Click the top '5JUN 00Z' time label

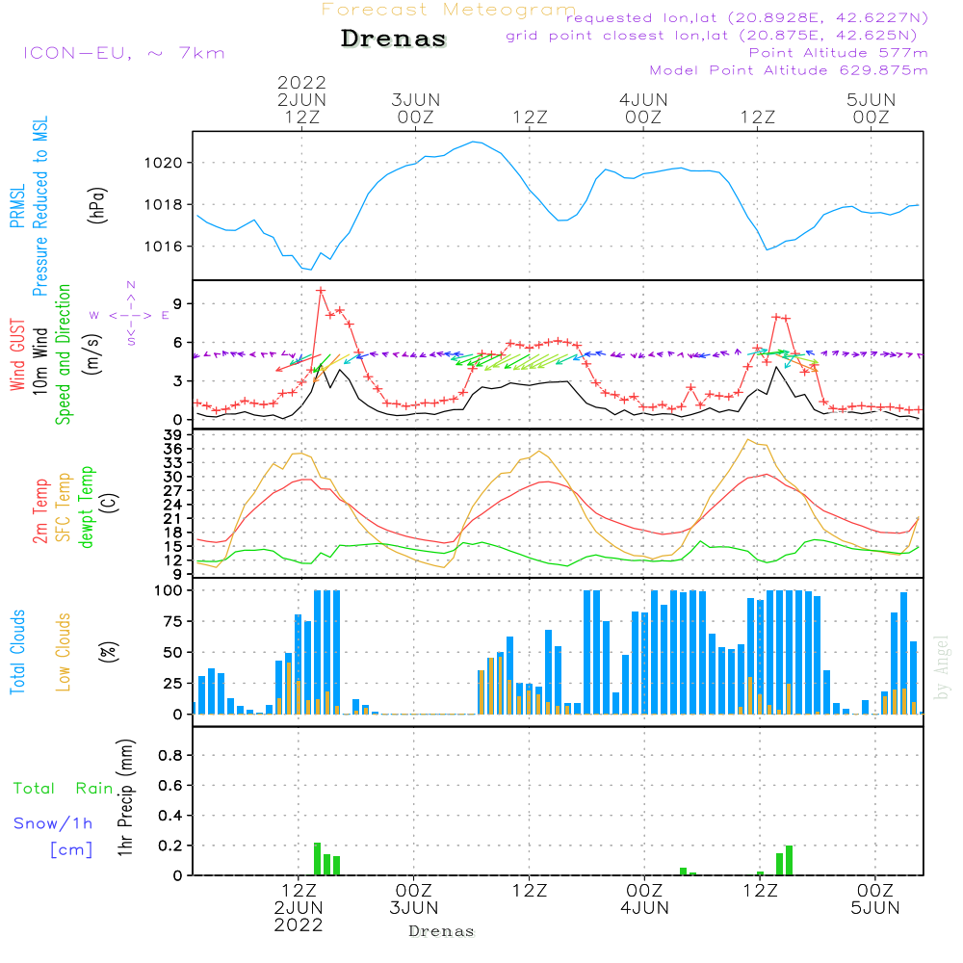tap(871, 108)
